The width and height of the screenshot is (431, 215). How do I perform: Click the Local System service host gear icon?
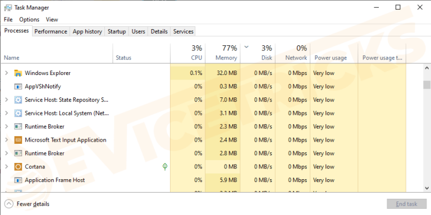18,113
